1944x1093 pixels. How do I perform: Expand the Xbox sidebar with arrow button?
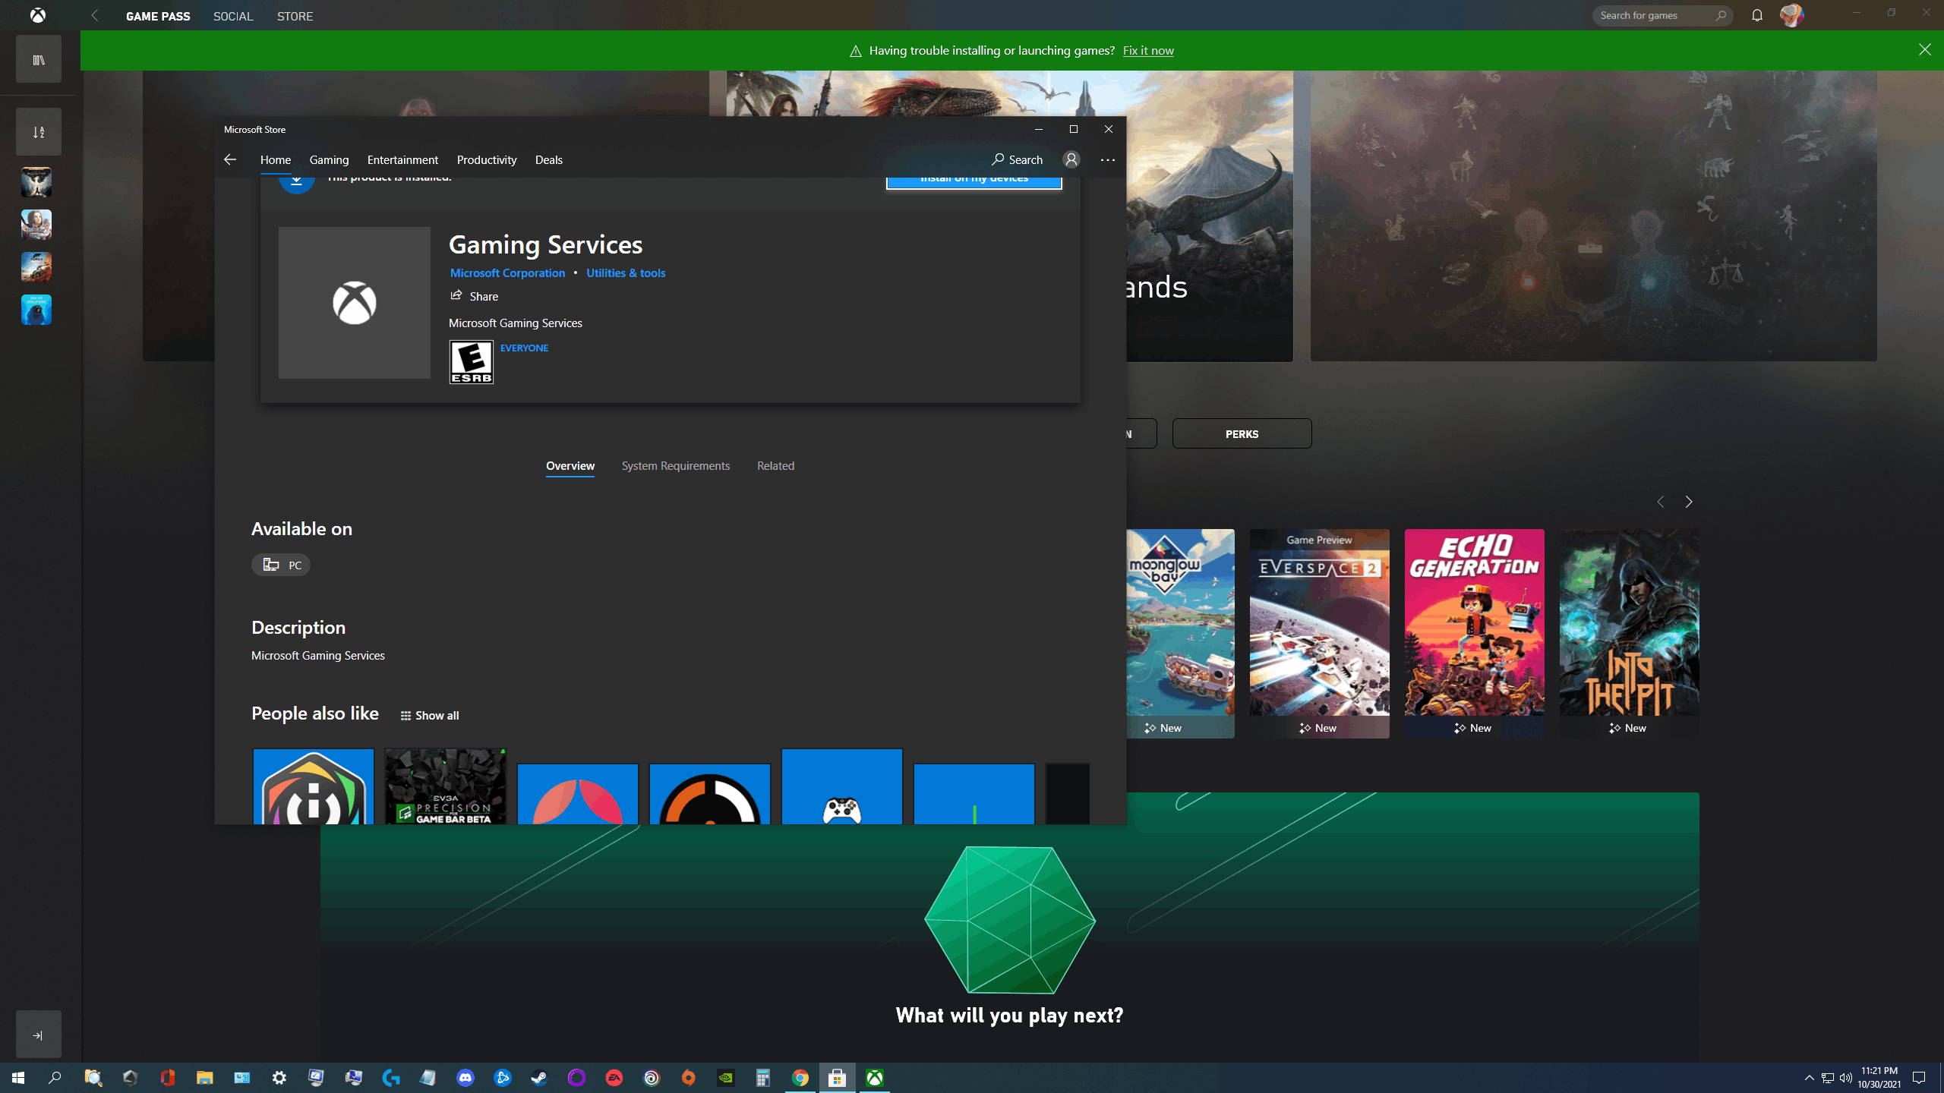tap(39, 1035)
